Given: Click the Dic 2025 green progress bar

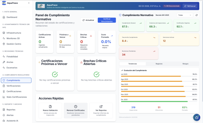Looking at the screenshot, I should coord(154,101).
